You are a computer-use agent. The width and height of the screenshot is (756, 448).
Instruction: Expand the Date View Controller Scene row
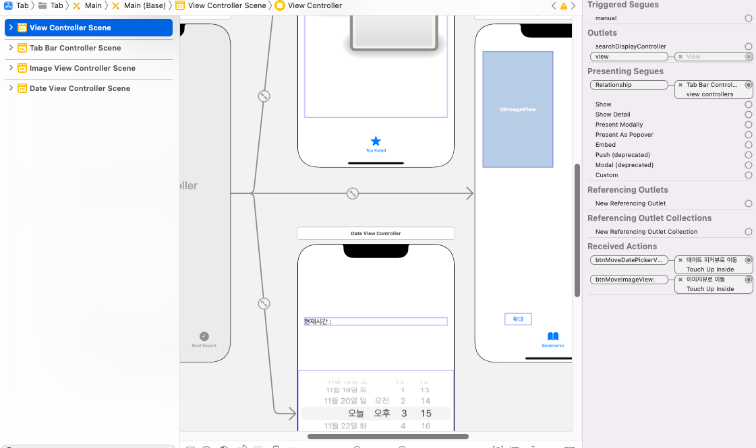(x=11, y=88)
